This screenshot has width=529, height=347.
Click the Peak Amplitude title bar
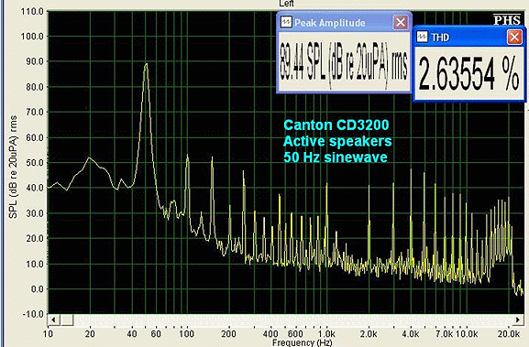pyautogui.click(x=344, y=23)
